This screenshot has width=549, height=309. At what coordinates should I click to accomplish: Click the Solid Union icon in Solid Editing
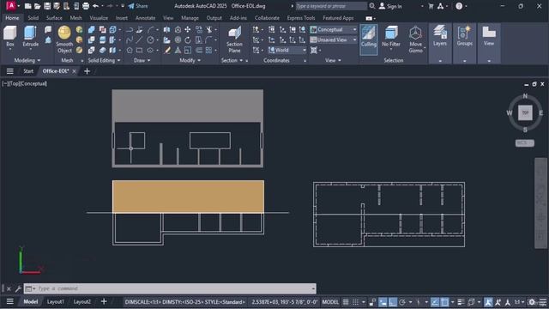92,30
